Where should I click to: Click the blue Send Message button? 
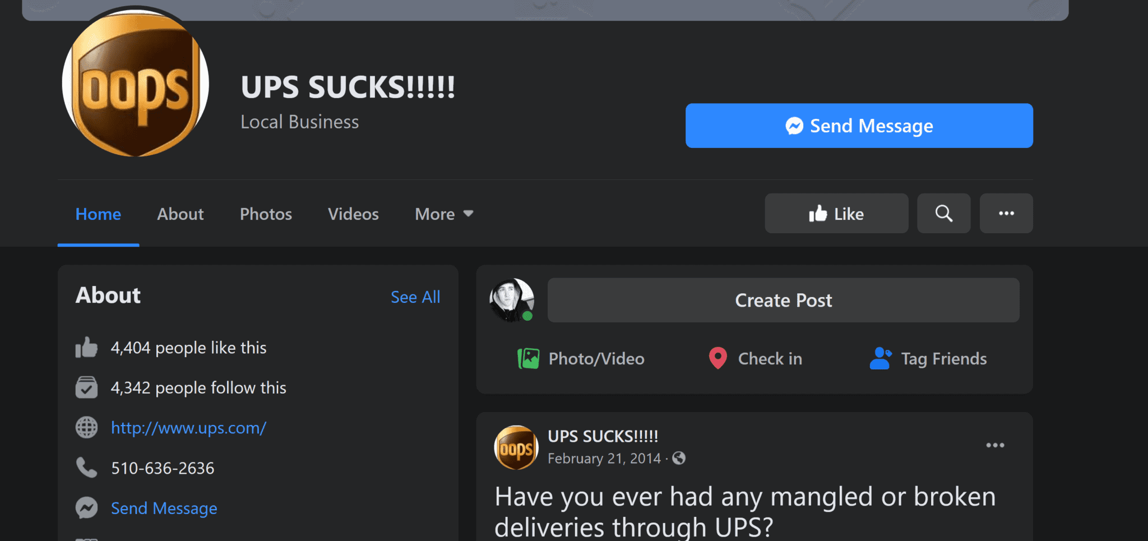click(x=859, y=126)
